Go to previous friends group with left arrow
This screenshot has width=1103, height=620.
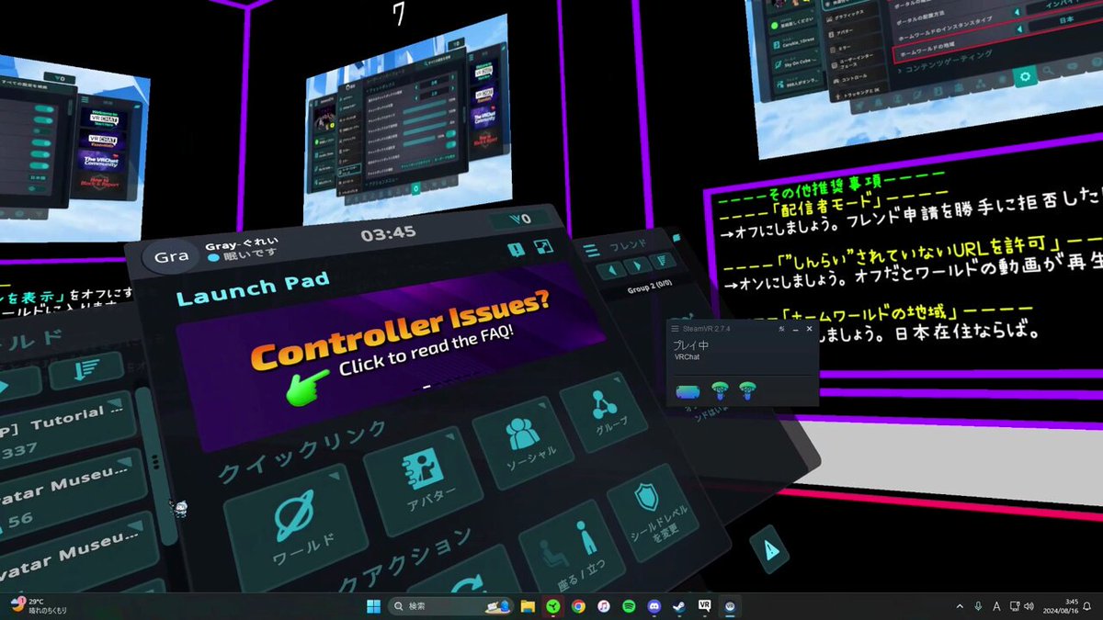click(x=610, y=270)
